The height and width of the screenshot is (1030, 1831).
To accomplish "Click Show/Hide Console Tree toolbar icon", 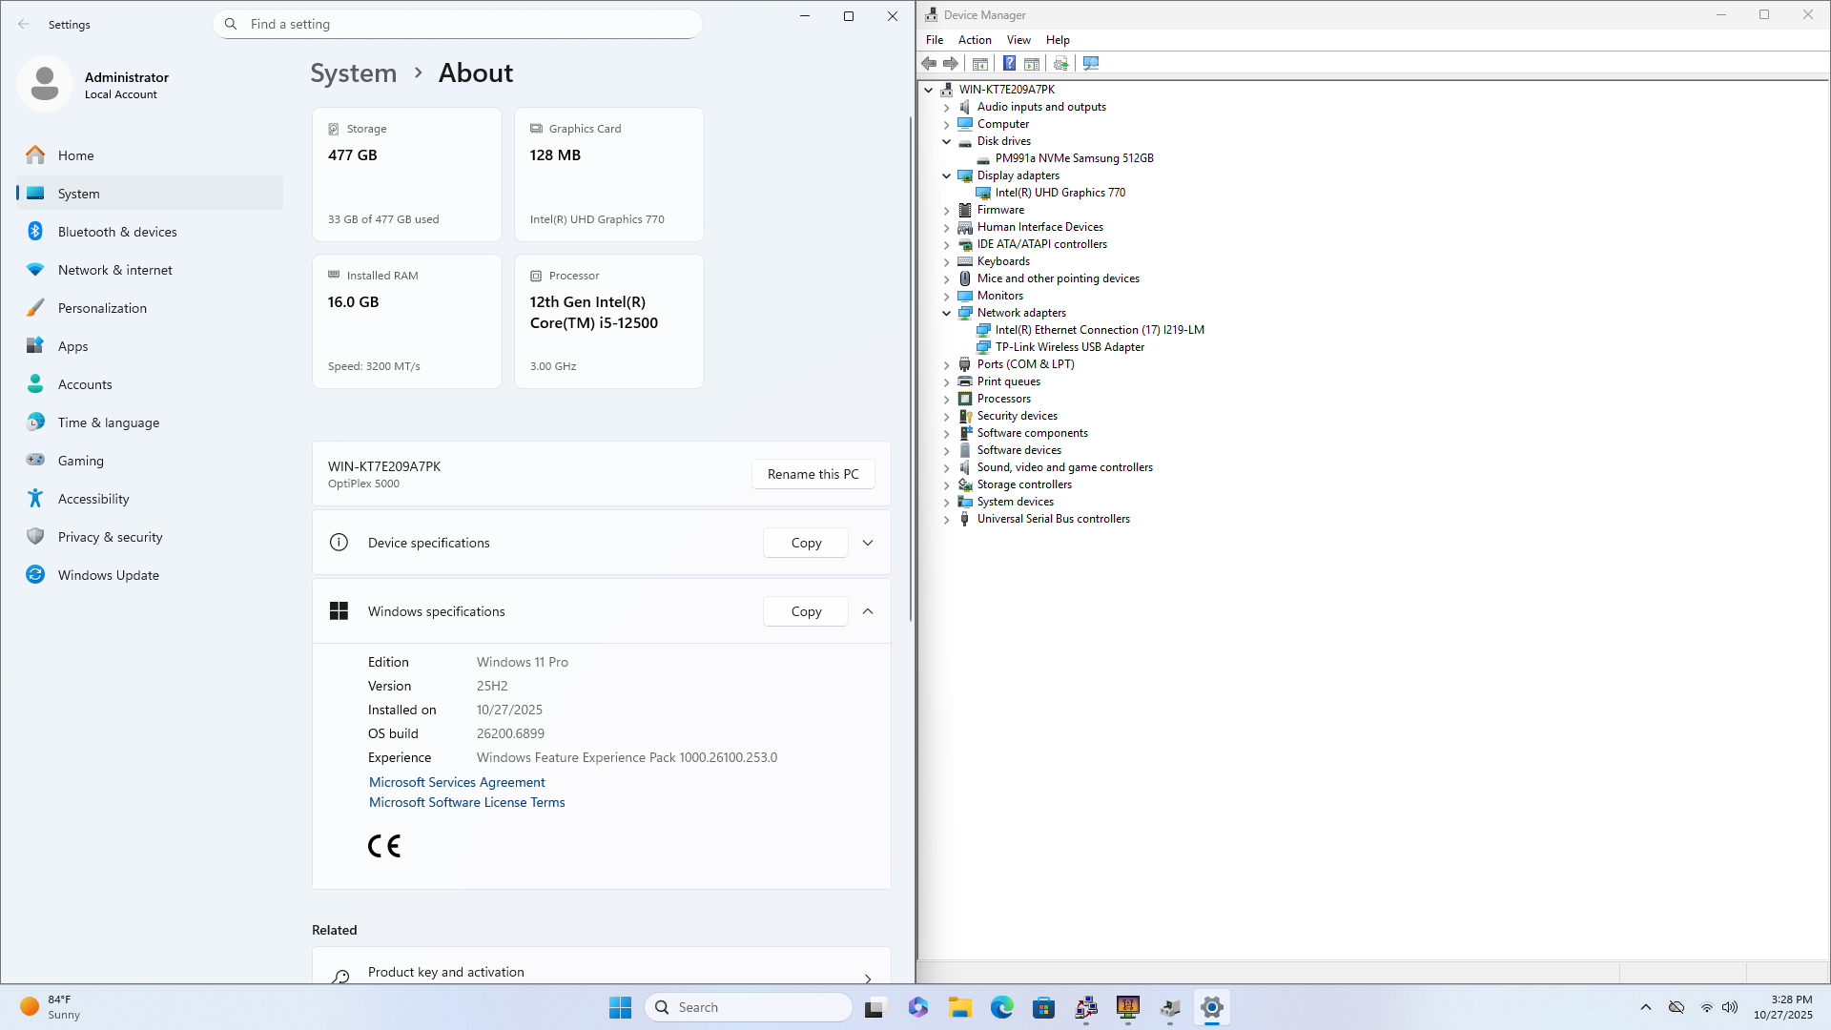I will (x=980, y=63).
